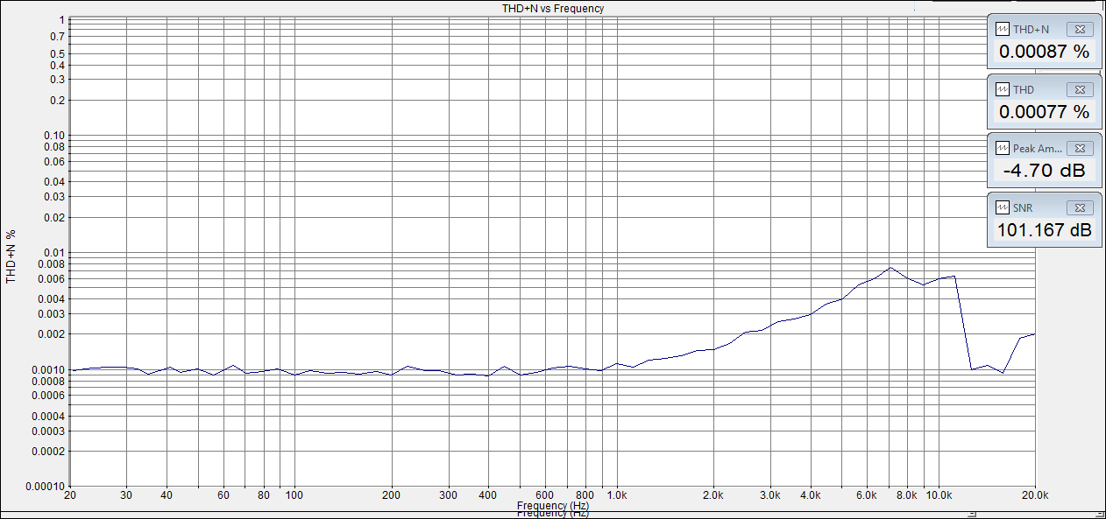The width and height of the screenshot is (1106, 519).
Task: Click the THD+N meter waveform icon
Action: tap(1003, 29)
